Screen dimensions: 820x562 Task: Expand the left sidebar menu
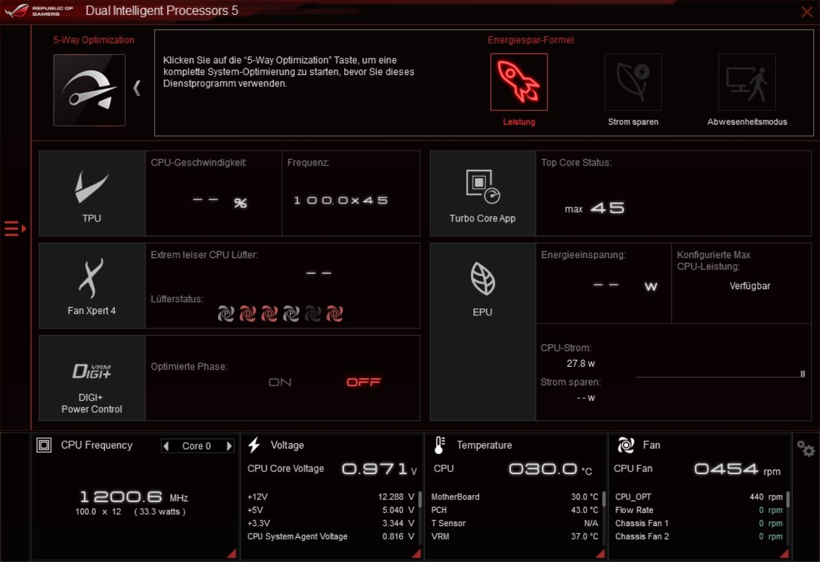tap(16, 229)
